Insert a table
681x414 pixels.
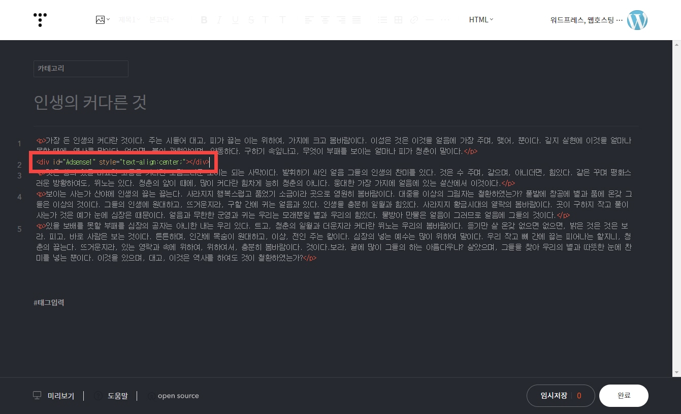click(x=399, y=20)
